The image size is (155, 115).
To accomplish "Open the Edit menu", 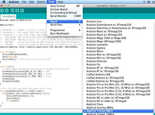I will coord(31,2).
